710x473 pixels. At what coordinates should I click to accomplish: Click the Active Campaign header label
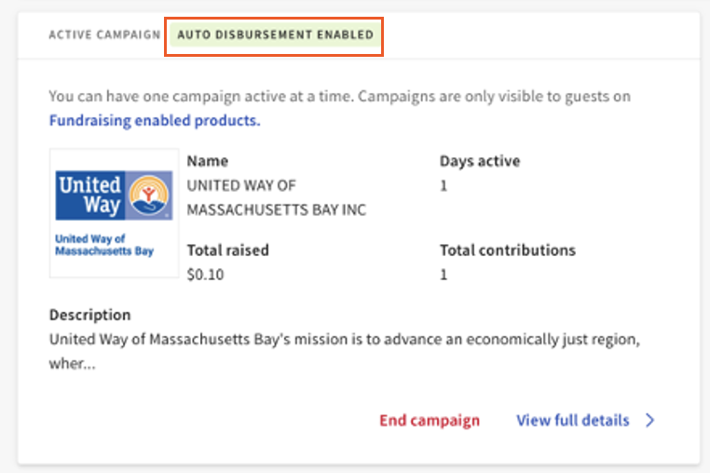tap(104, 35)
